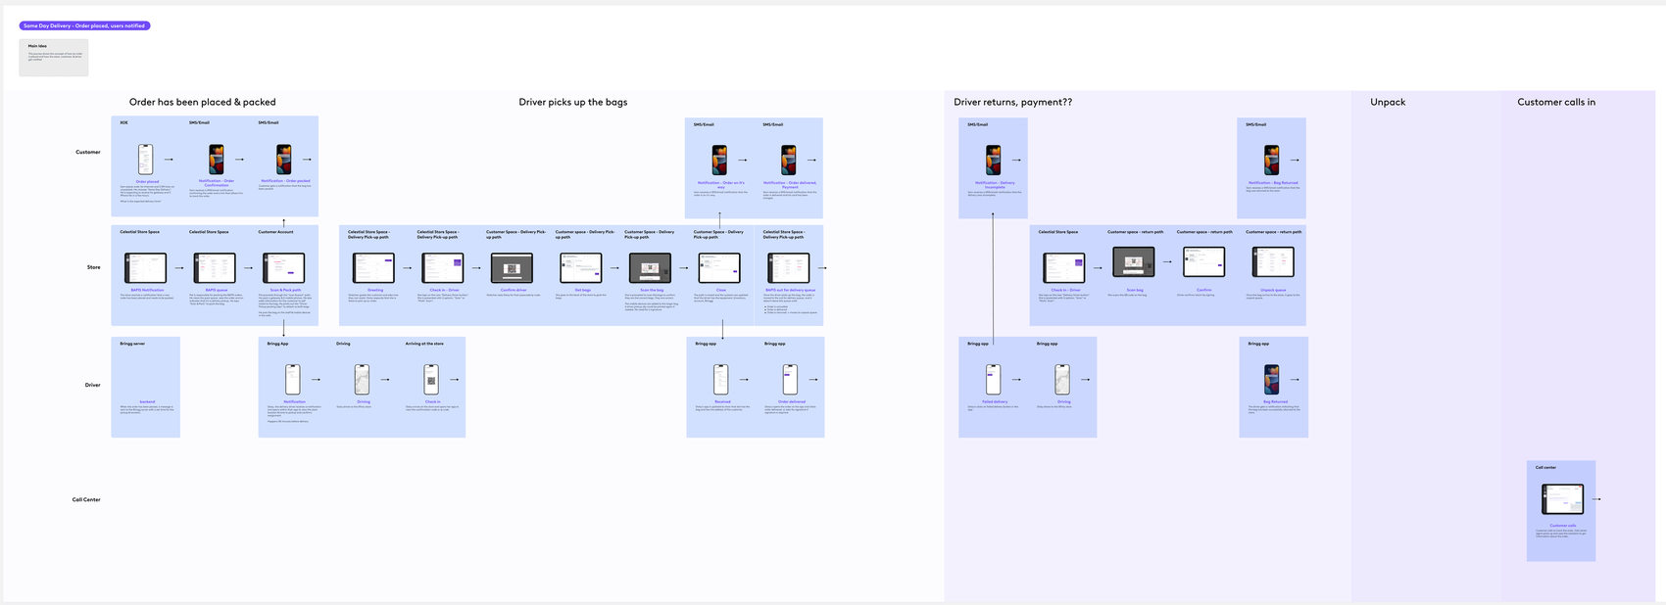The height and width of the screenshot is (605, 1666).
Task: Select Driving map phone following Failed delivery
Action: point(1063,380)
